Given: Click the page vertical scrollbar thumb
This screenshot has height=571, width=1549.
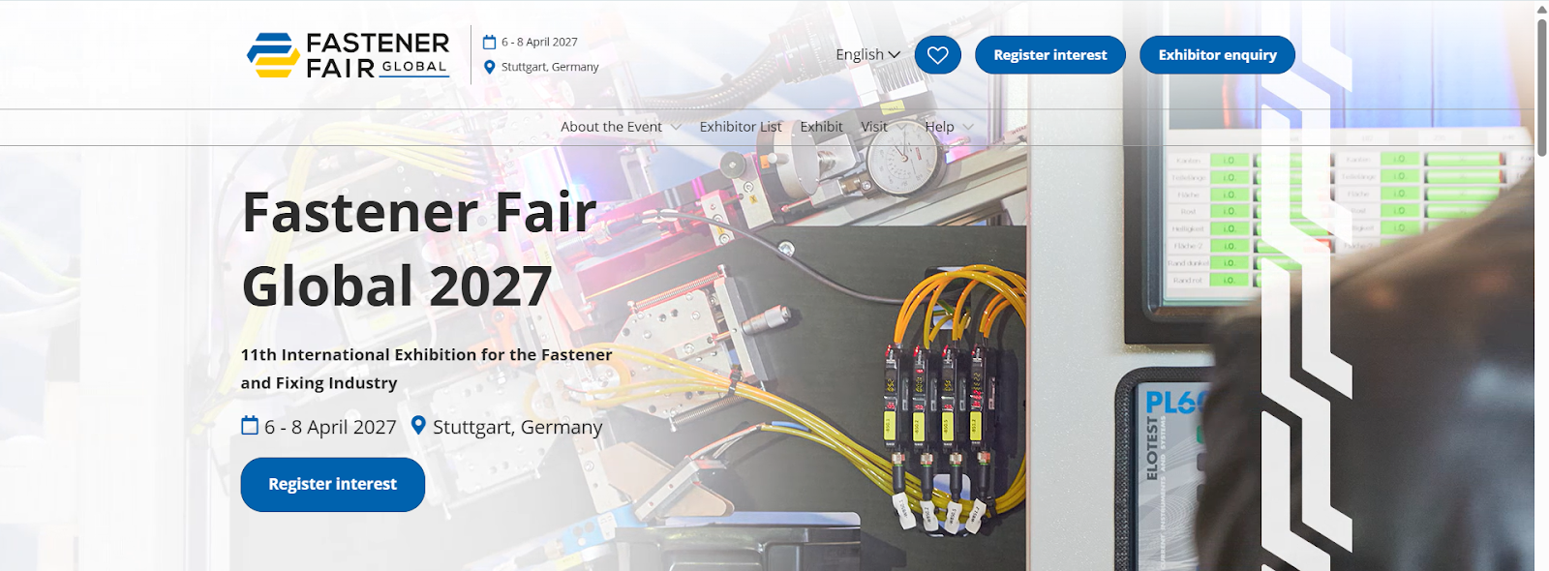Looking at the screenshot, I should [1541, 87].
